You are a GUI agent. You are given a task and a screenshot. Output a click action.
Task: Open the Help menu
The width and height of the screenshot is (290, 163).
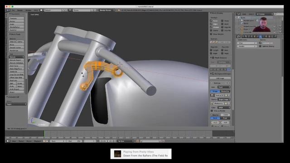coord(36,10)
